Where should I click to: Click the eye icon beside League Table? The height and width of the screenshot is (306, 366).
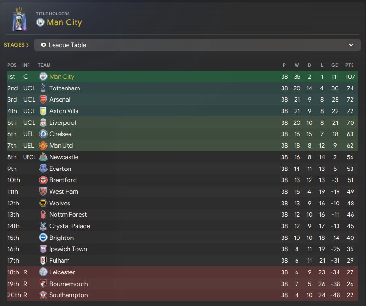(44, 45)
